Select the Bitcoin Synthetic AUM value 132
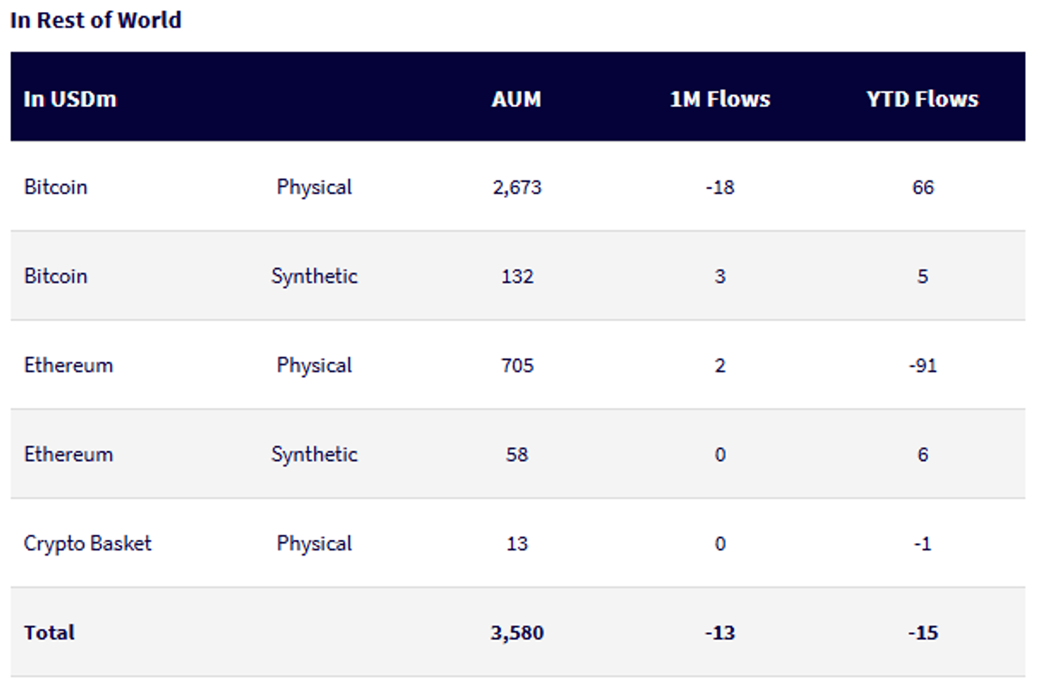The image size is (1037, 685). (517, 276)
